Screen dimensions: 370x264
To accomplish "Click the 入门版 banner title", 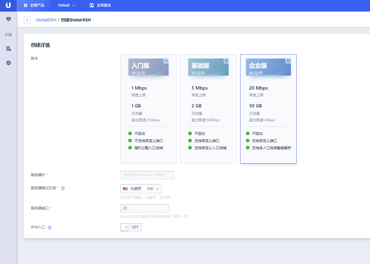I will tap(140, 66).
